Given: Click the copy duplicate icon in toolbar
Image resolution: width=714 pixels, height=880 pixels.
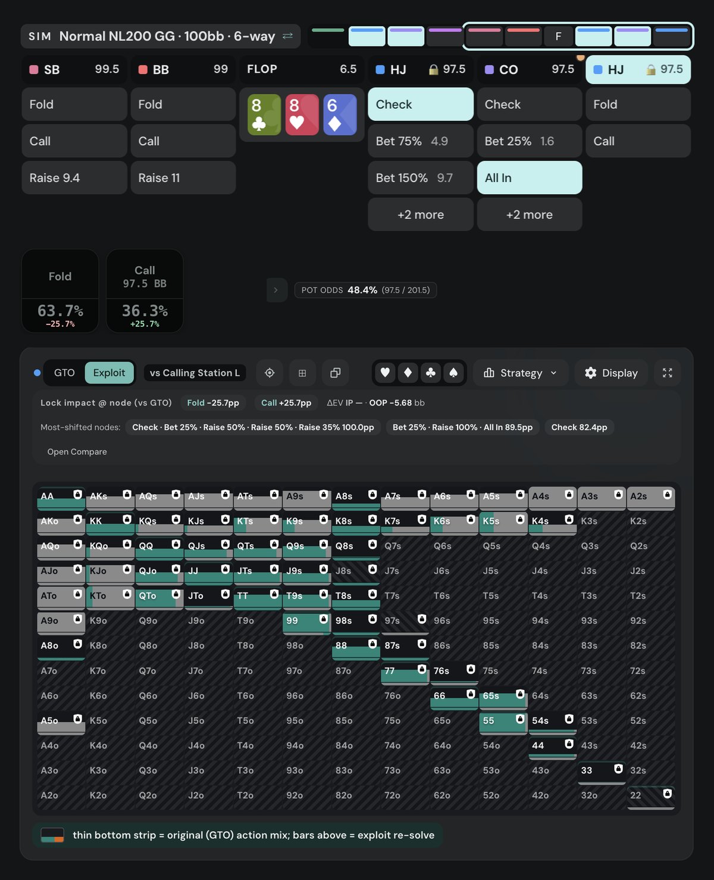Looking at the screenshot, I should coord(335,373).
